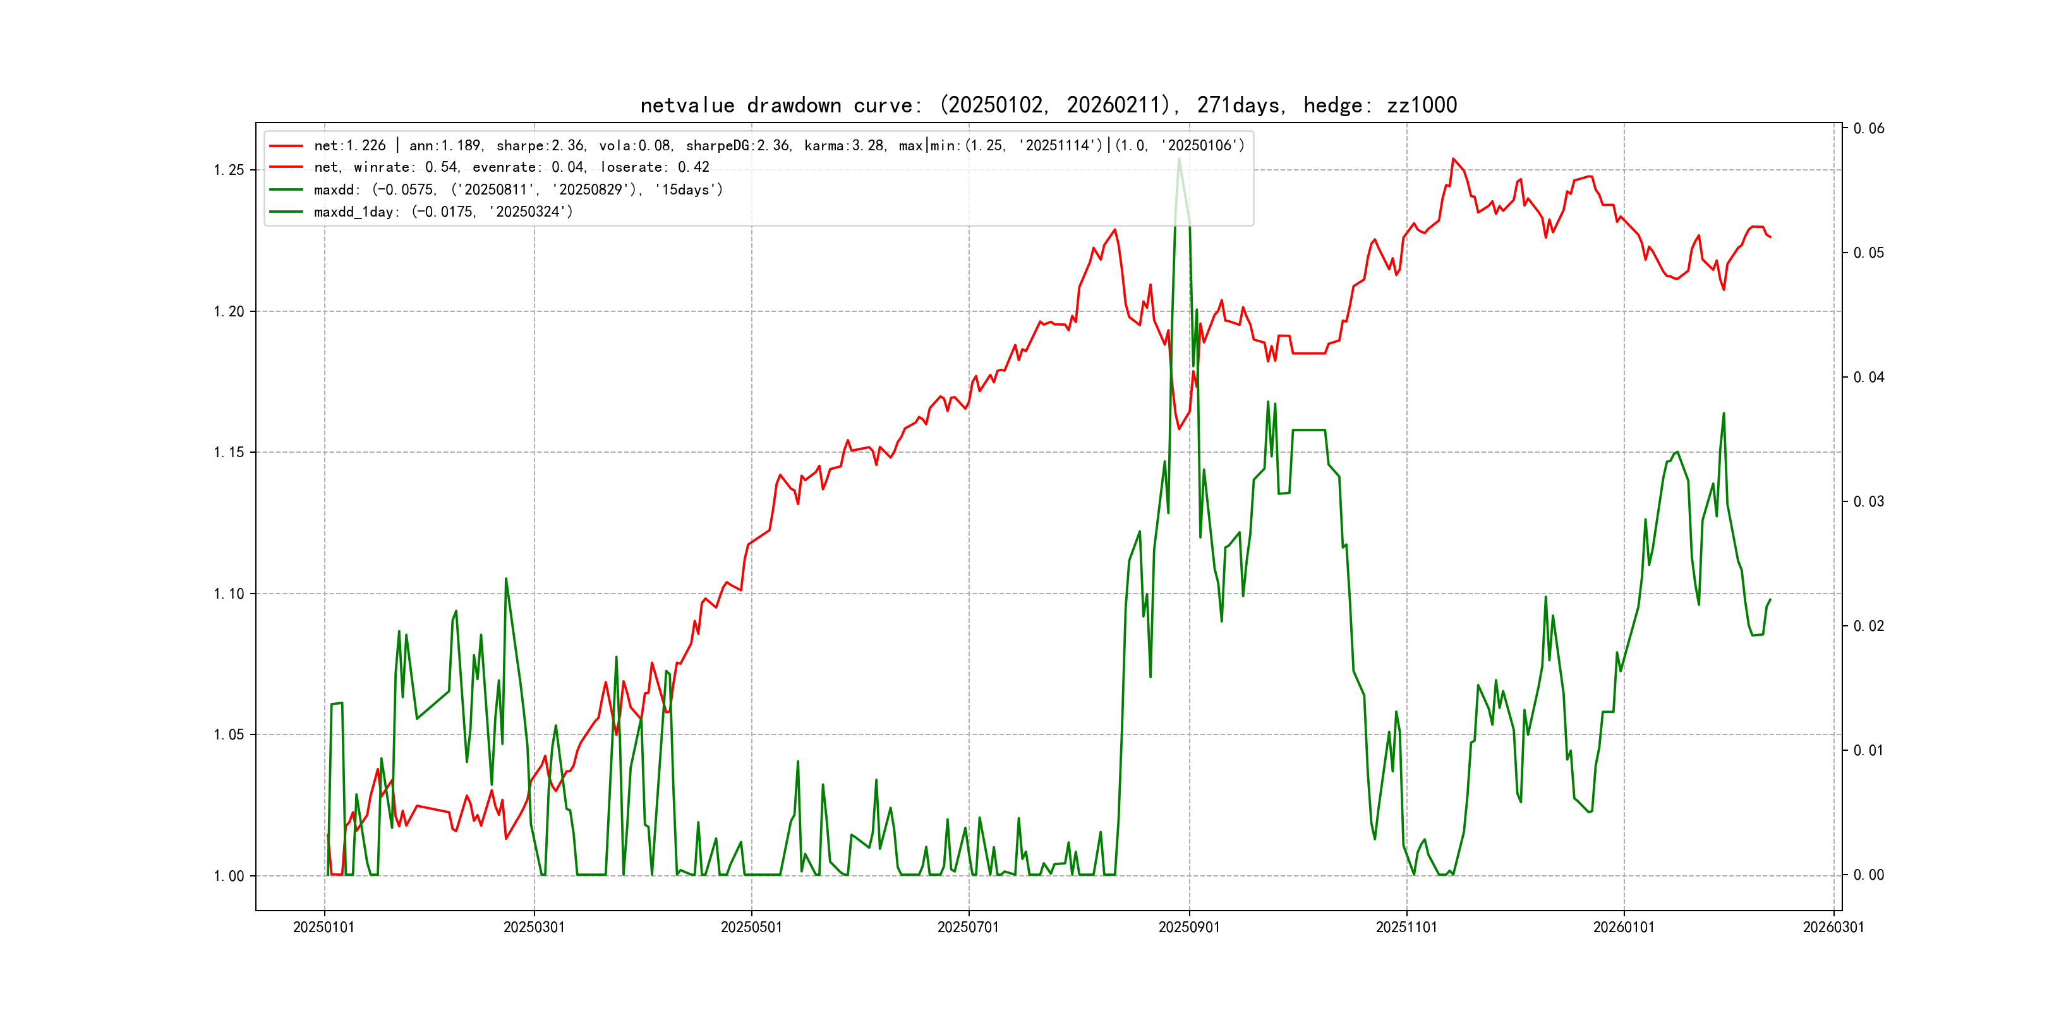Click the red legend line for net stats
This screenshot has height=1023, width=2047.
[x=286, y=146]
